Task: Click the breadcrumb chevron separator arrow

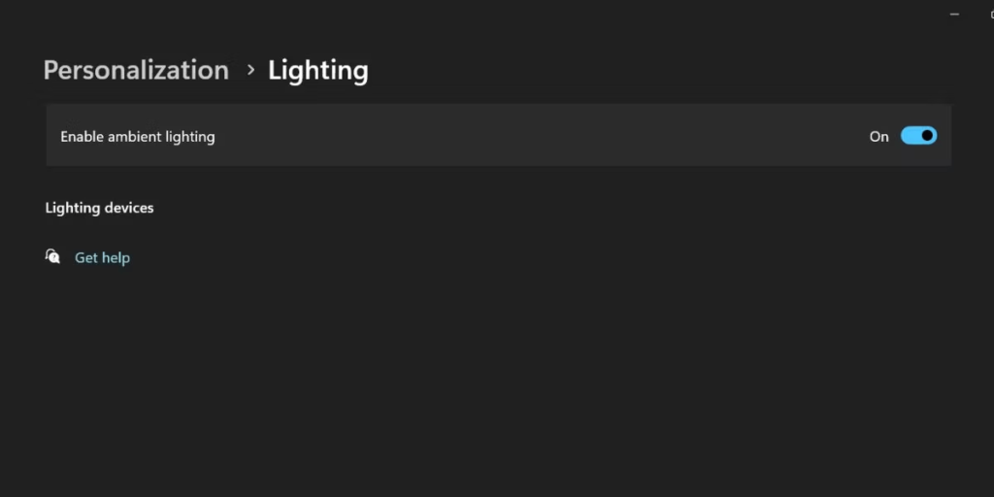Action: coord(249,70)
